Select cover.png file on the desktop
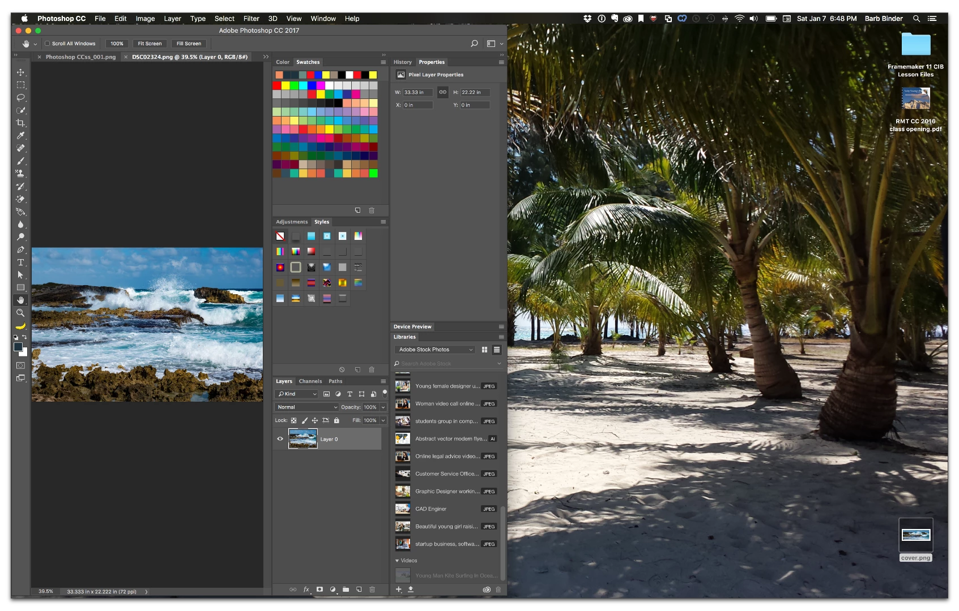 pos(916,540)
